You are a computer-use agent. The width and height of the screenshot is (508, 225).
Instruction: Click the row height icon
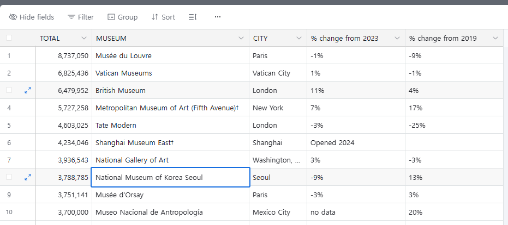click(x=192, y=17)
